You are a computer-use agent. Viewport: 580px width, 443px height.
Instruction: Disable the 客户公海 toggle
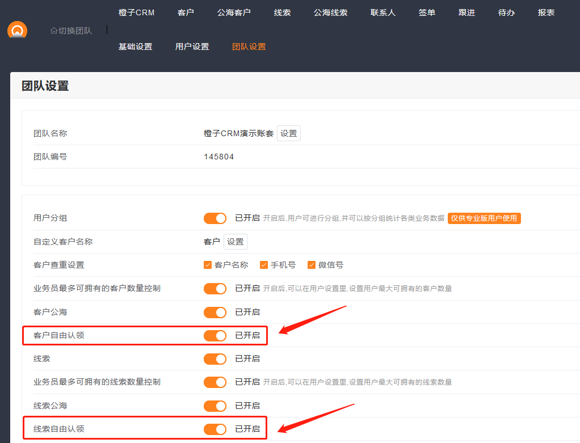point(215,313)
